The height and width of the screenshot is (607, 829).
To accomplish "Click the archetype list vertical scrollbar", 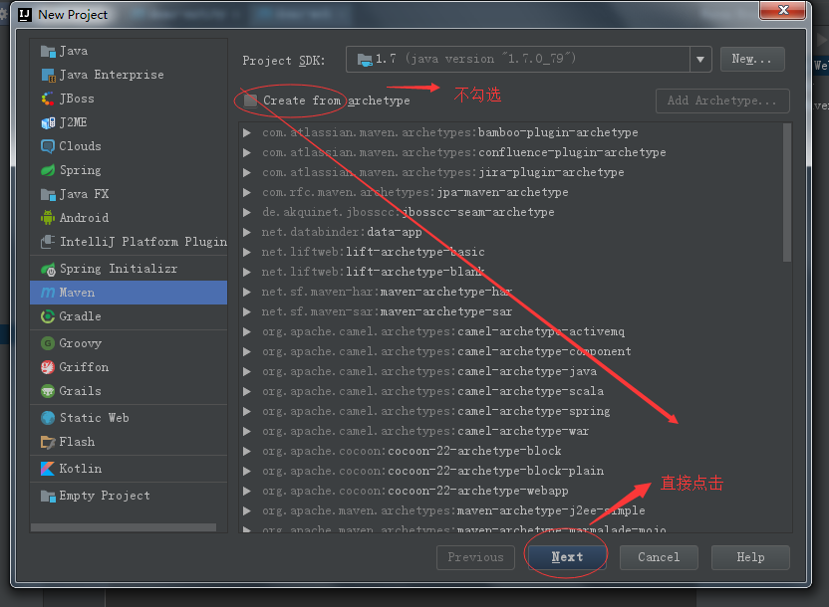I will tap(787, 193).
